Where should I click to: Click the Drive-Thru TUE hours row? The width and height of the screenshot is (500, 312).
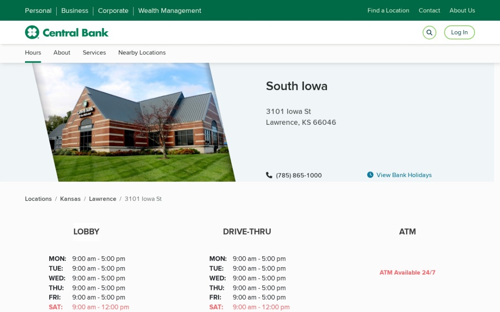coord(247,268)
